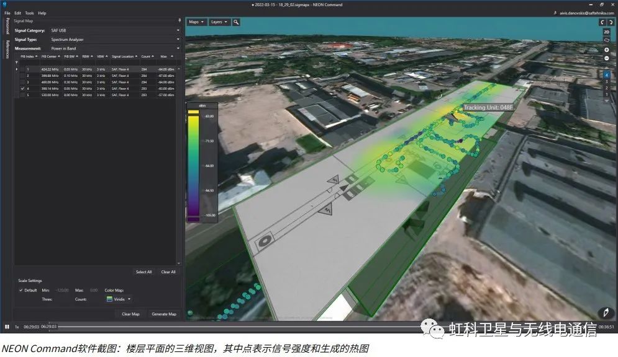Viewport: 618px width, 357px height.
Task: Rotate the map view clockwise
Action: [610, 22]
